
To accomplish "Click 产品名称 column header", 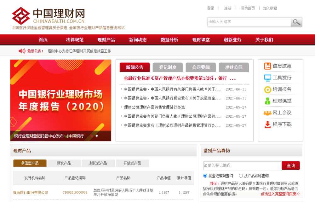I will point(123,178).
